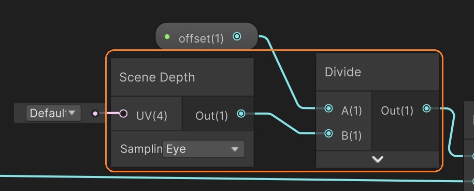The width and height of the screenshot is (474, 191).
Task: Click the A(1) input port on Divide
Action: click(x=328, y=108)
